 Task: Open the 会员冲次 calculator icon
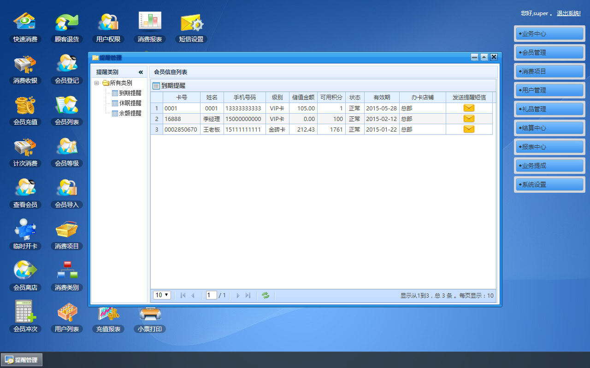tap(25, 317)
